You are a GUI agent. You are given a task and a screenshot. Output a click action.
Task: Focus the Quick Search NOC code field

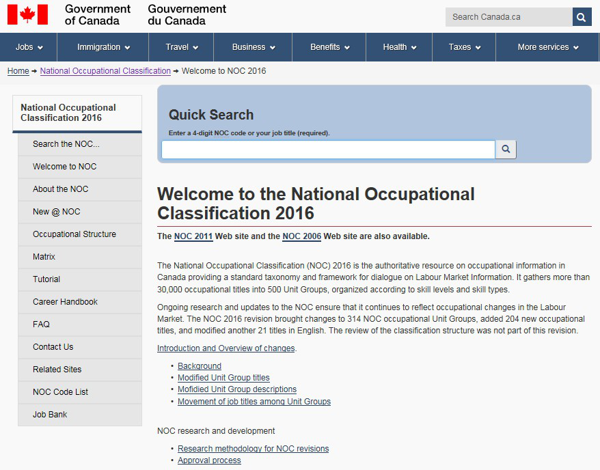click(x=328, y=149)
